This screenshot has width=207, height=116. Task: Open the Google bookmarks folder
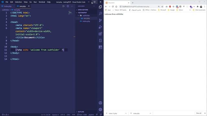point(171,10)
